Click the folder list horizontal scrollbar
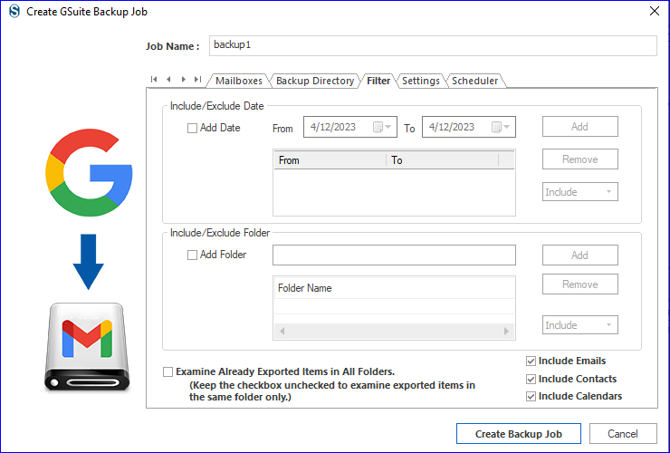Viewport: 670px width, 453px height. coord(394,331)
